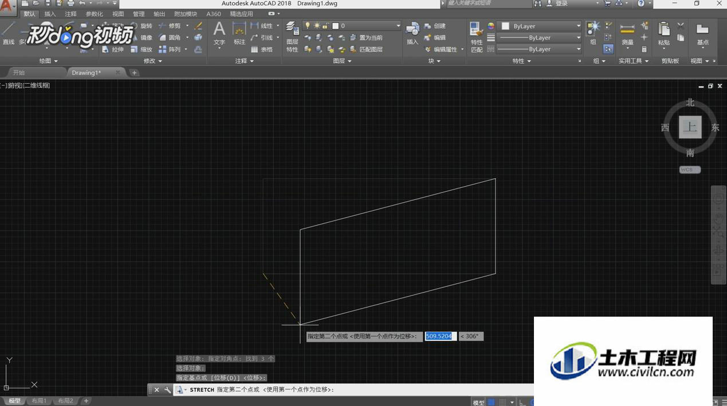This screenshot has height=406, width=727.
Task: Open 图层特性 (Layer Properties) manager
Action: pyautogui.click(x=292, y=37)
